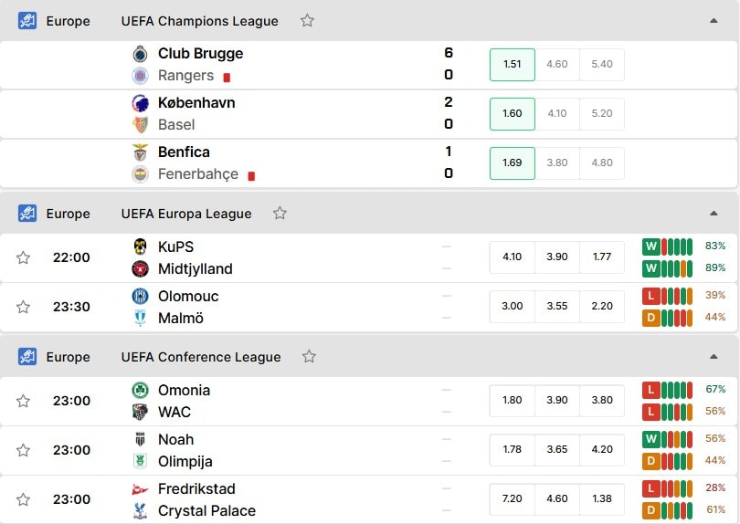Click the Europe icon beside Europa League
The width and height of the screenshot is (740, 524).
point(27,214)
